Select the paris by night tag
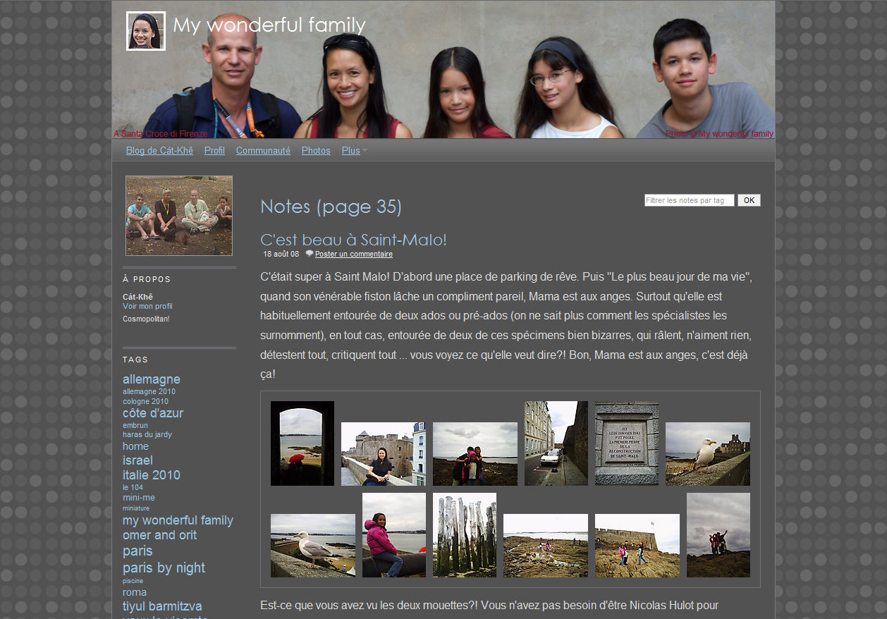The image size is (887, 619). click(164, 568)
